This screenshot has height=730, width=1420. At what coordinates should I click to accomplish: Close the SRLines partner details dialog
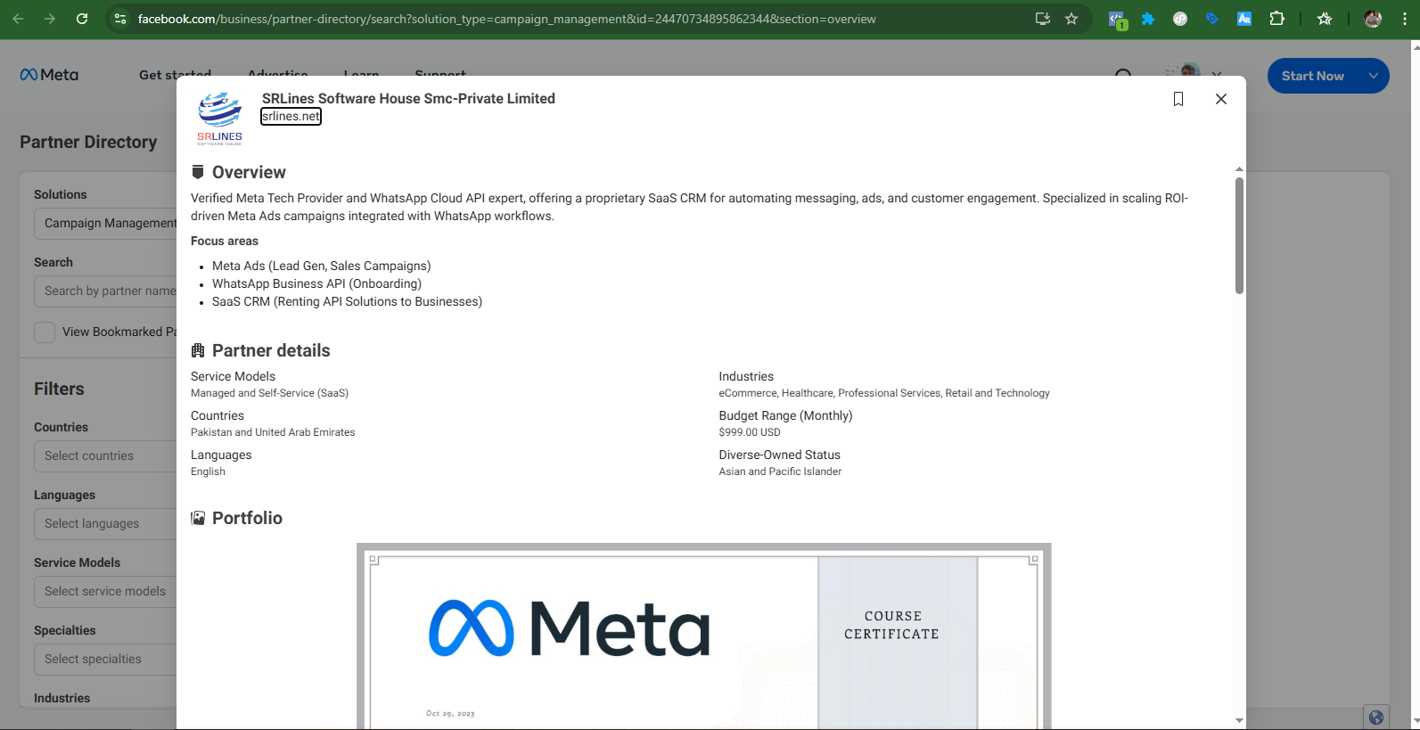(1220, 99)
